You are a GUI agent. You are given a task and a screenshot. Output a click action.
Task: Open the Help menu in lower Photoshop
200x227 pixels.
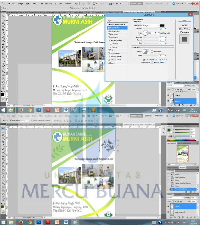point(76,116)
